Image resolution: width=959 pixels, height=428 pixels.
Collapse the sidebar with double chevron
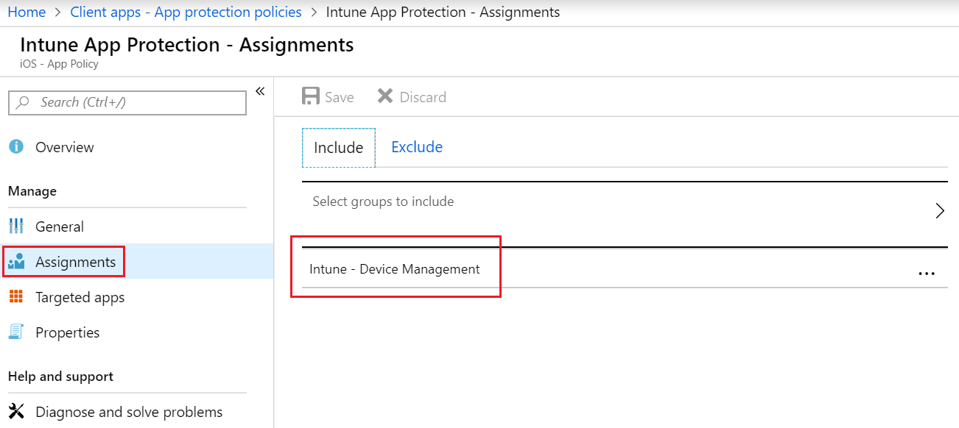259,91
